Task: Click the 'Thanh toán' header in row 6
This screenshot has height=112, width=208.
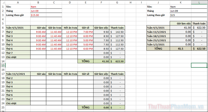Action: 117,28
